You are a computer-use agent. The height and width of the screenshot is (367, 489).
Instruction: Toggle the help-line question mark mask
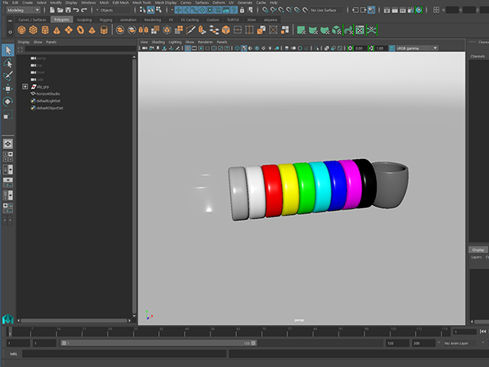pos(234,10)
